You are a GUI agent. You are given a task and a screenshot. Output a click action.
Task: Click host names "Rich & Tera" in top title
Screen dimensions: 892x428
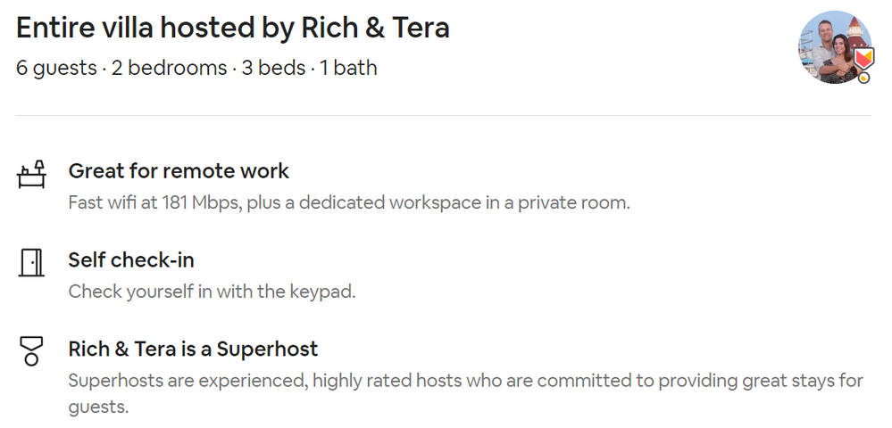point(388,29)
